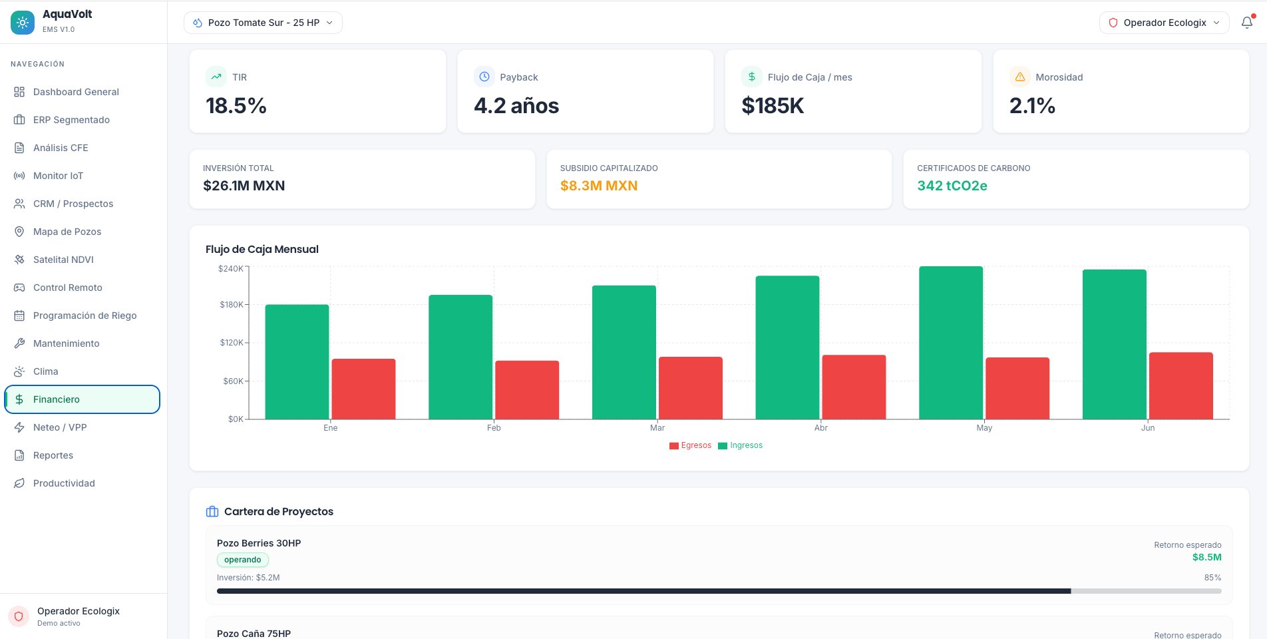Click the "EMS V1.0" version label
The height and width of the screenshot is (639, 1267).
click(59, 29)
